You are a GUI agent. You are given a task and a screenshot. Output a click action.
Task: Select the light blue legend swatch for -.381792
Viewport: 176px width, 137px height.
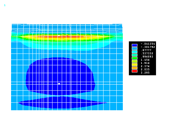coord(135,49)
